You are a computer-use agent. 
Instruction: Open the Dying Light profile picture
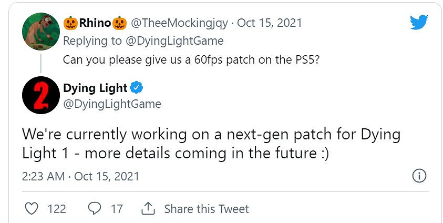40,95
